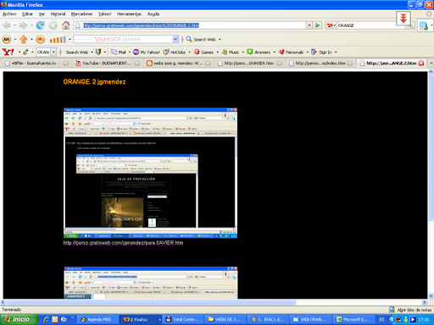434x325 pixels.
Task: Click the search engine icon beside ORANGE
Action: (330, 25)
